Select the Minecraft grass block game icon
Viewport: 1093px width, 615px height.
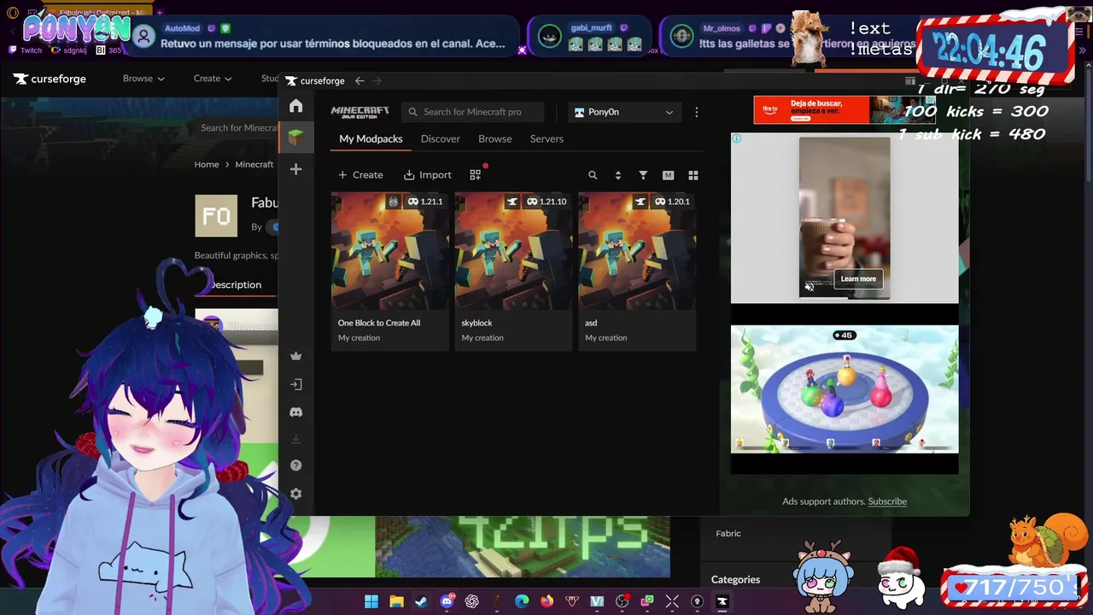(x=295, y=138)
